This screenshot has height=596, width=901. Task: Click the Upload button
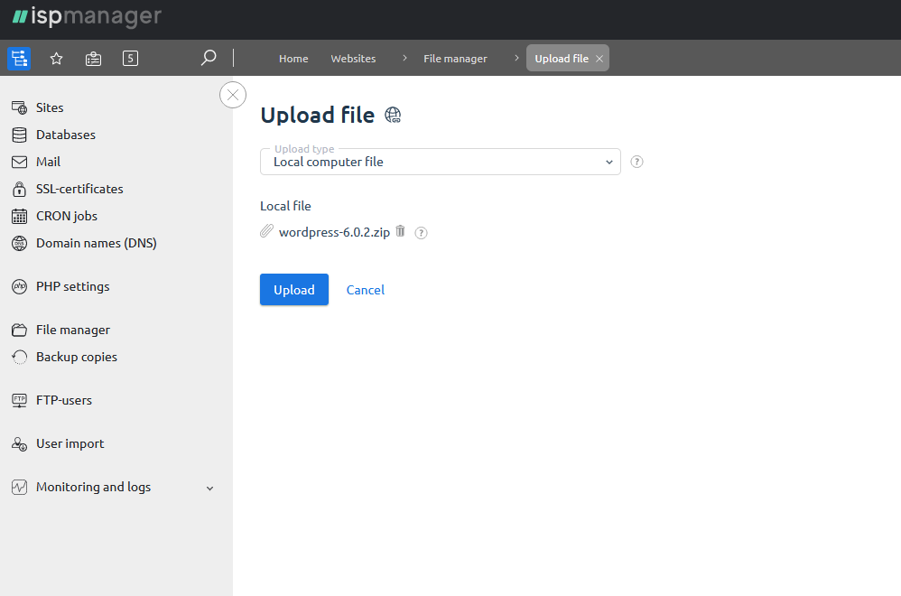click(x=293, y=290)
